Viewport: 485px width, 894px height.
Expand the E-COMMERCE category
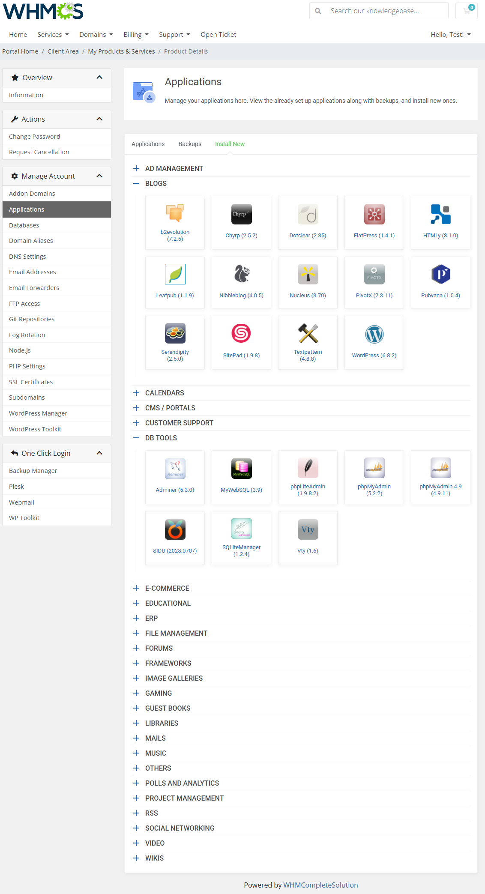136,588
